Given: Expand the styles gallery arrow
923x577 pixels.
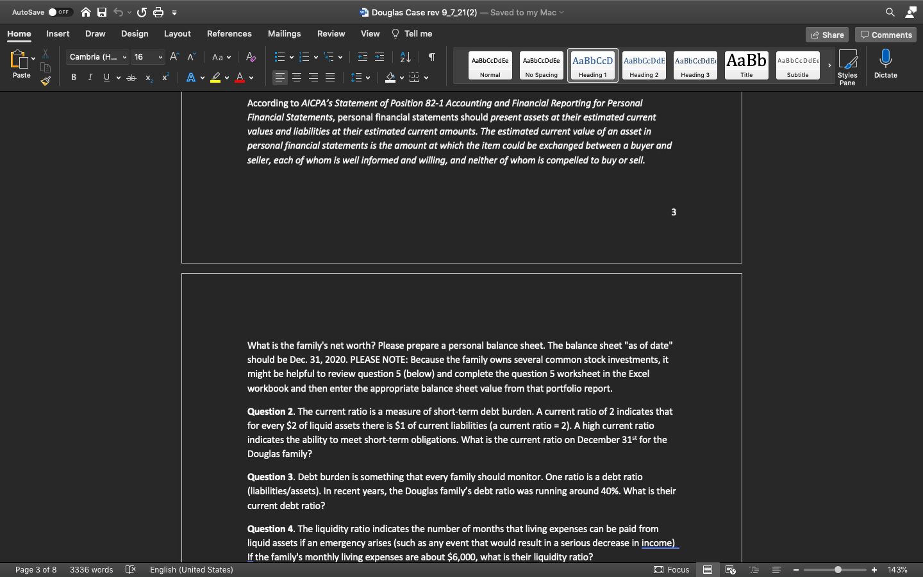Looking at the screenshot, I should (x=829, y=65).
